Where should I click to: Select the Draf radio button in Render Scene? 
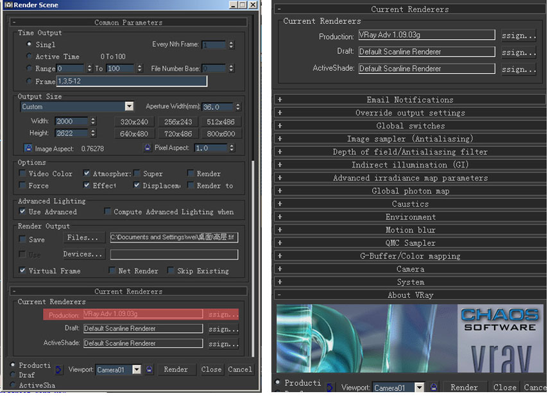[x=13, y=374]
